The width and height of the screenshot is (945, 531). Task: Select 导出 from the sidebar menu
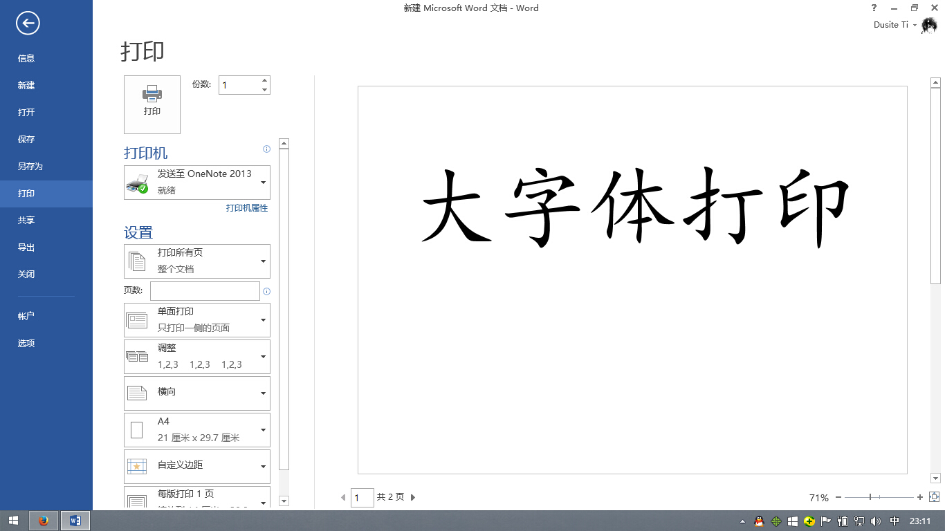click(26, 247)
